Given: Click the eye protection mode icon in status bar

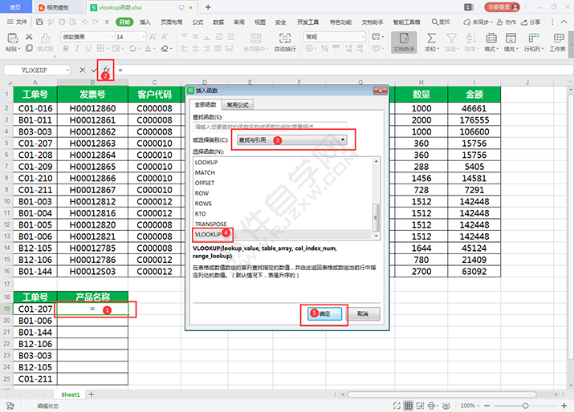Looking at the screenshot, I should (x=446, y=406).
